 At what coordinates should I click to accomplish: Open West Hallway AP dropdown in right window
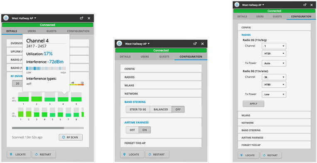click(x=253, y=5)
